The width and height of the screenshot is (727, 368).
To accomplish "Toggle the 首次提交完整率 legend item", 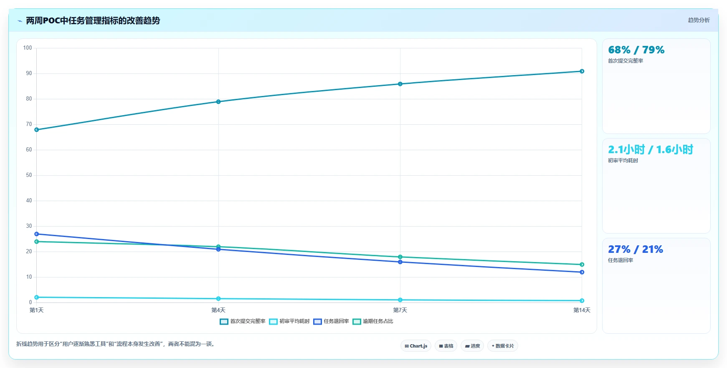I will [243, 321].
